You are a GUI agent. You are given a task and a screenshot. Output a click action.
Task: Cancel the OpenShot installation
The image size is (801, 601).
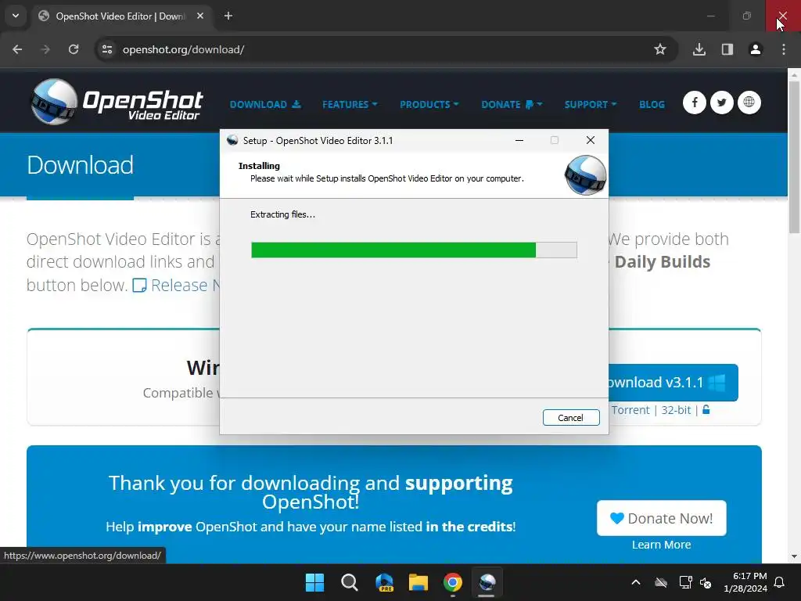click(570, 418)
